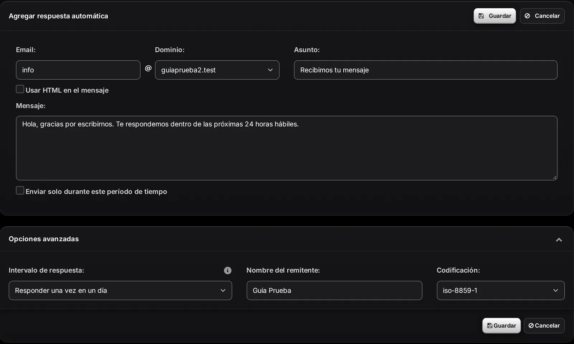Image resolution: width=574 pixels, height=344 pixels.
Task: Open the Codificación dropdown iso-8859-1
Action: pos(500,291)
